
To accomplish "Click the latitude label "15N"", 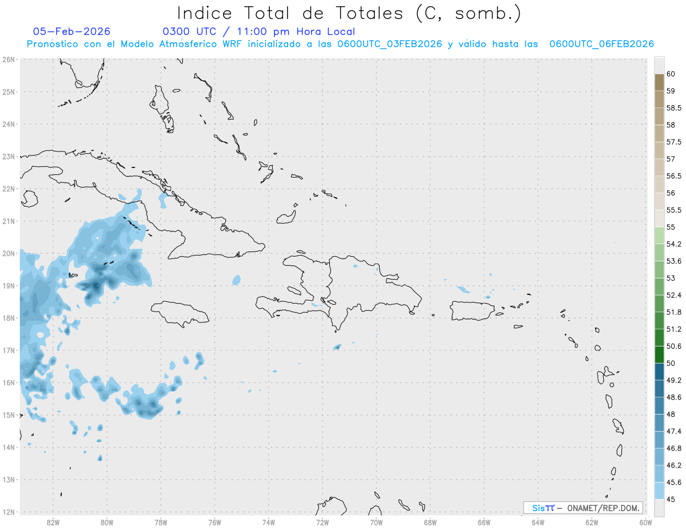I will click(9, 415).
